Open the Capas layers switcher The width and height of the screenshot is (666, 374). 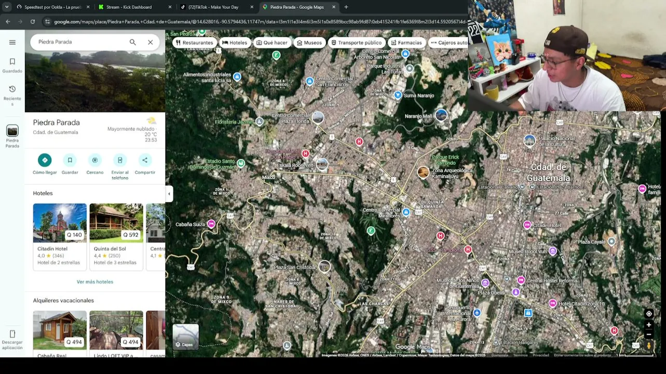tap(185, 337)
